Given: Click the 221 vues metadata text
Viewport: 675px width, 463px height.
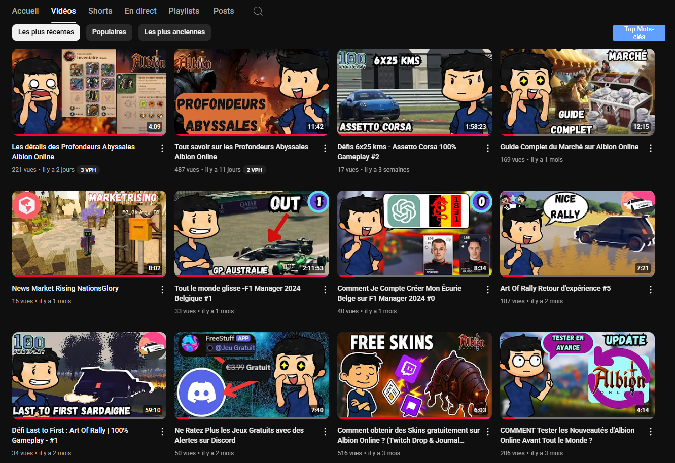Looking at the screenshot, I should (24, 170).
